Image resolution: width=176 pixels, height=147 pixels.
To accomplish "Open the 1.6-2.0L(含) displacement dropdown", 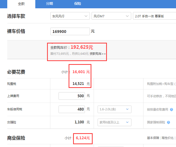I will pos(114,109).
